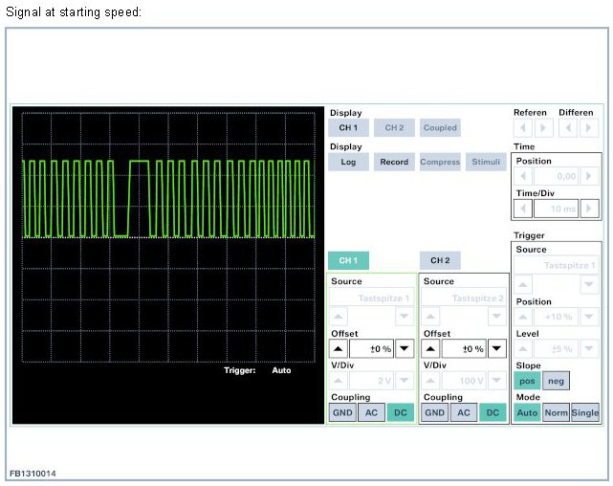Click the Trigger Level value field
The image size is (613, 486).
[557, 349]
